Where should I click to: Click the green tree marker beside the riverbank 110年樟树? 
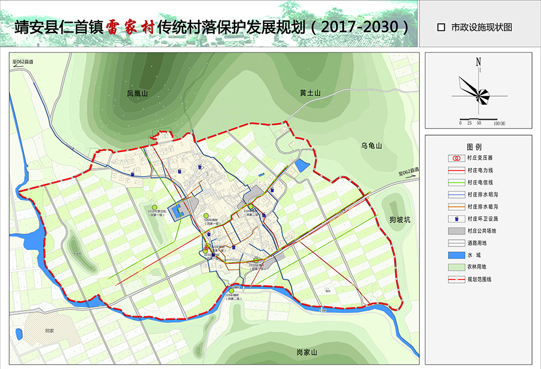pos(231,291)
